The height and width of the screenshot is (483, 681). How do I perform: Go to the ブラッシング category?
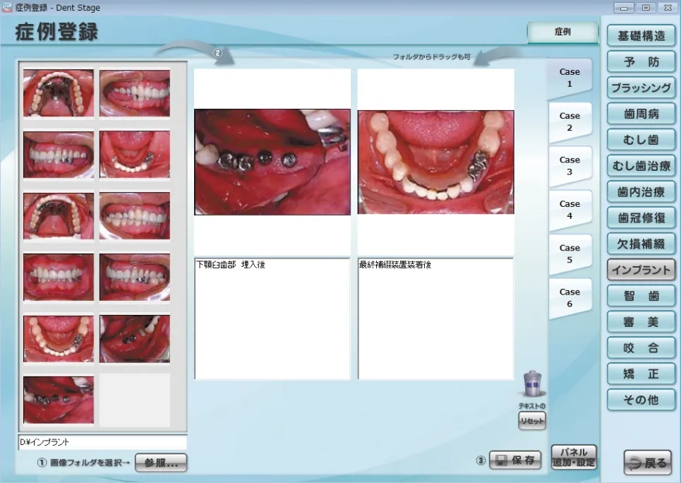click(641, 88)
